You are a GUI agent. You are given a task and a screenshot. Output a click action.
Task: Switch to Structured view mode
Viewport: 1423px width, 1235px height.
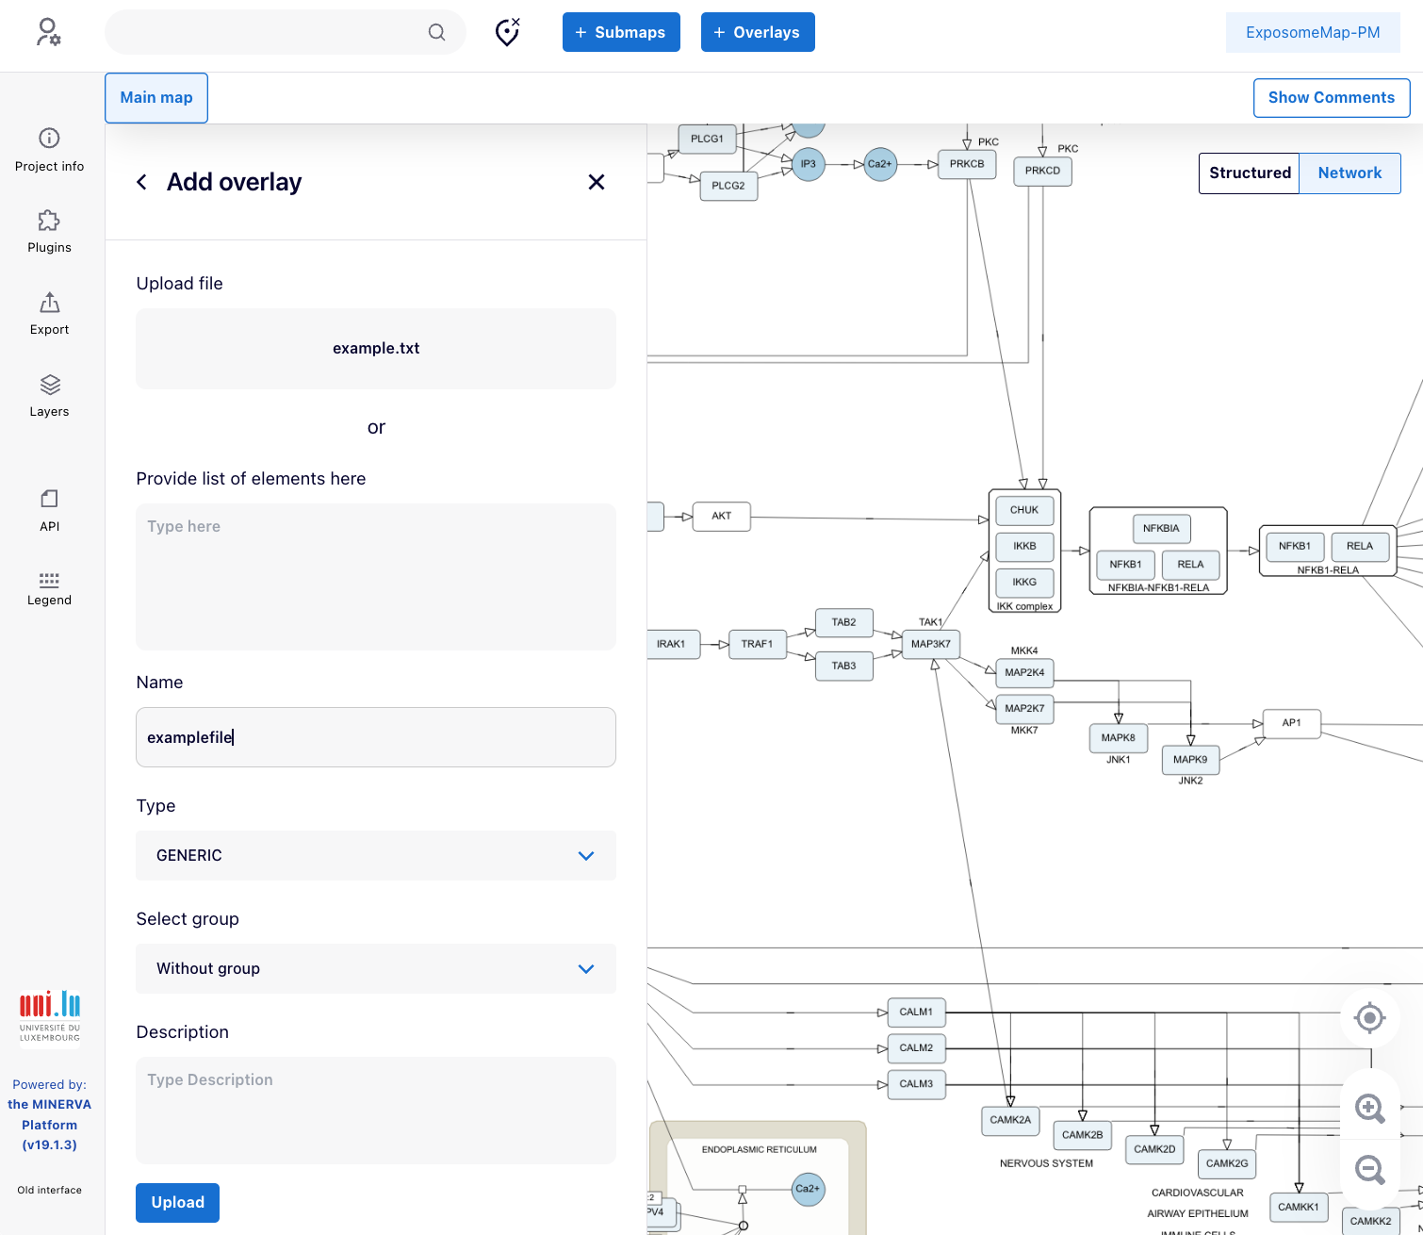coord(1249,173)
